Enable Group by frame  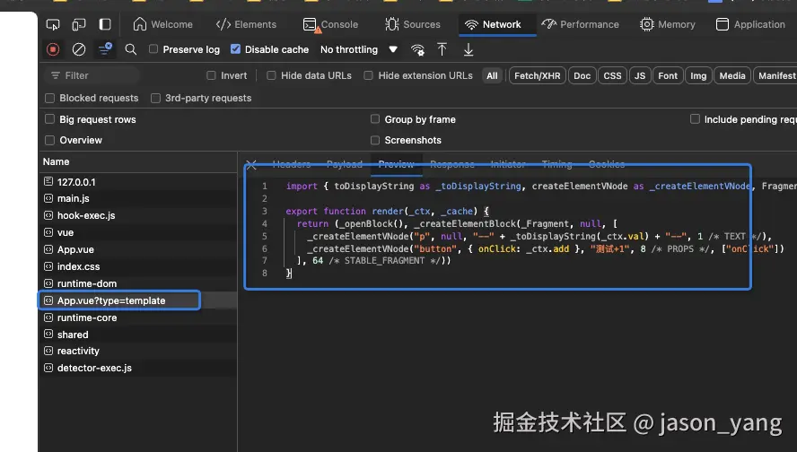tap(375, 119)
